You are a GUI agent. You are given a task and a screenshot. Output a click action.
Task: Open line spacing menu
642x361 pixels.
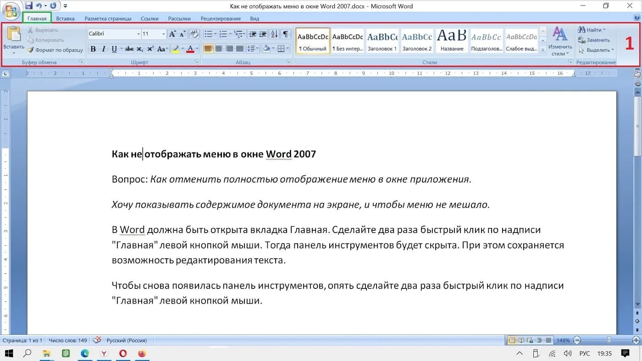pos(253,49)
